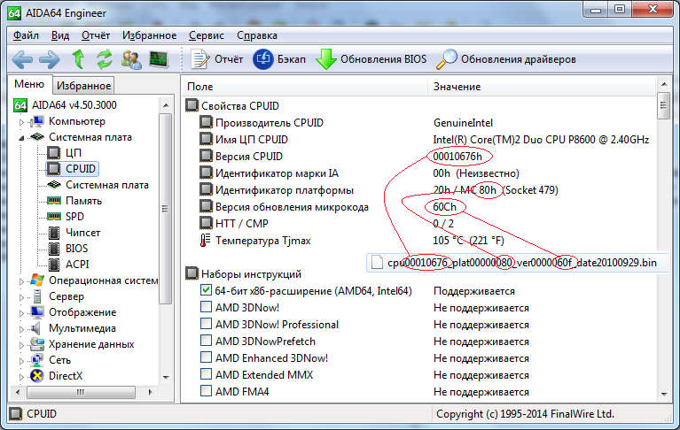
Task: Click the tree panel horizontal scrollbar thumb
Action: 81,392
